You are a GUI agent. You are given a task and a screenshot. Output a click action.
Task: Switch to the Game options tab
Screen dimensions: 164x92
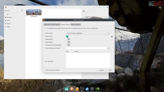(56, 25)
